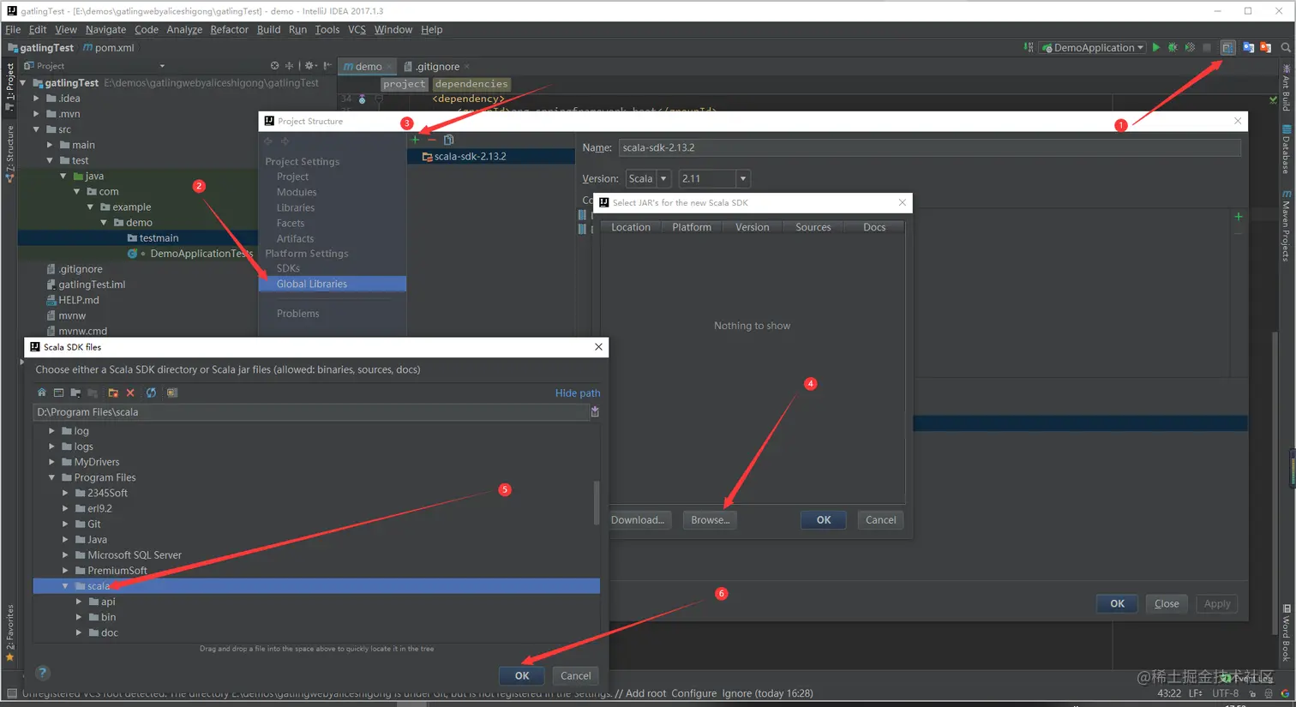Screen dimensions: 1296x707
Task: Open the Maven Projects tool window
Action: (x=1287, y=227)
